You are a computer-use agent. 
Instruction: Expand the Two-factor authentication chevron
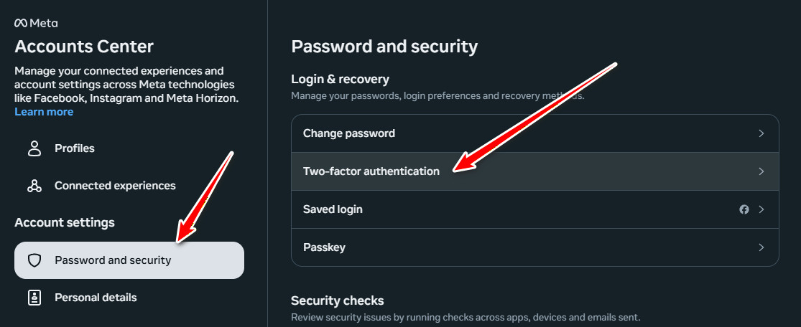coord(761,171)
